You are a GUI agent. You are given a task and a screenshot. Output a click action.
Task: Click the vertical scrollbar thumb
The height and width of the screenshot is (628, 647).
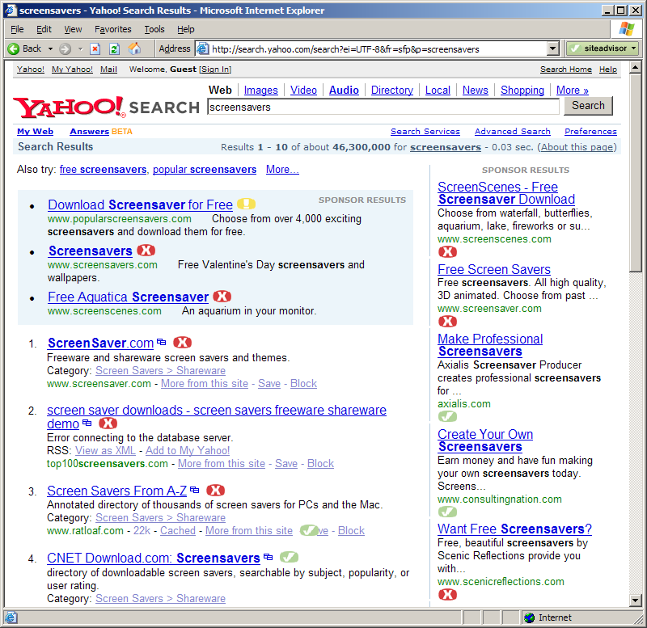(x=636, y=172)
